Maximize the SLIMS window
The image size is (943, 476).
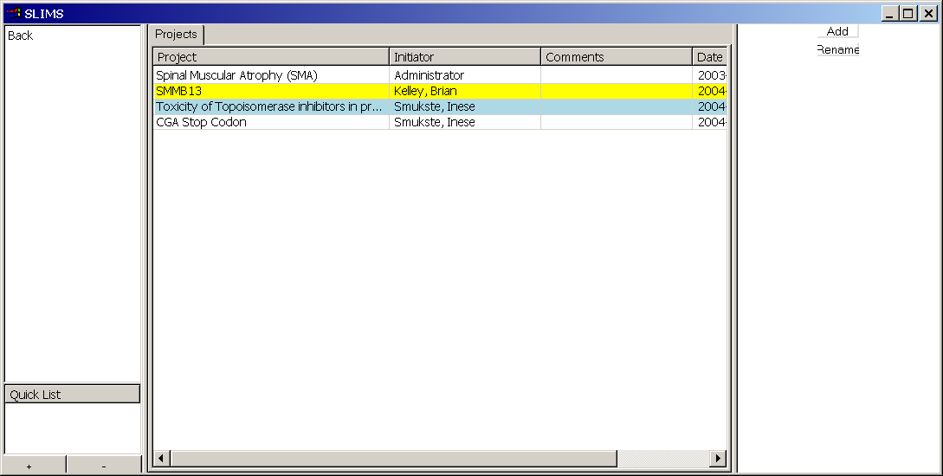[907, 13]
